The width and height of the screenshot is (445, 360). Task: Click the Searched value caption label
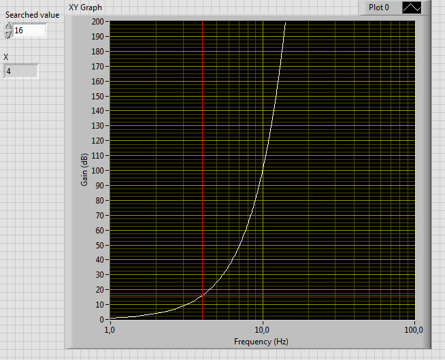[33, 15]
